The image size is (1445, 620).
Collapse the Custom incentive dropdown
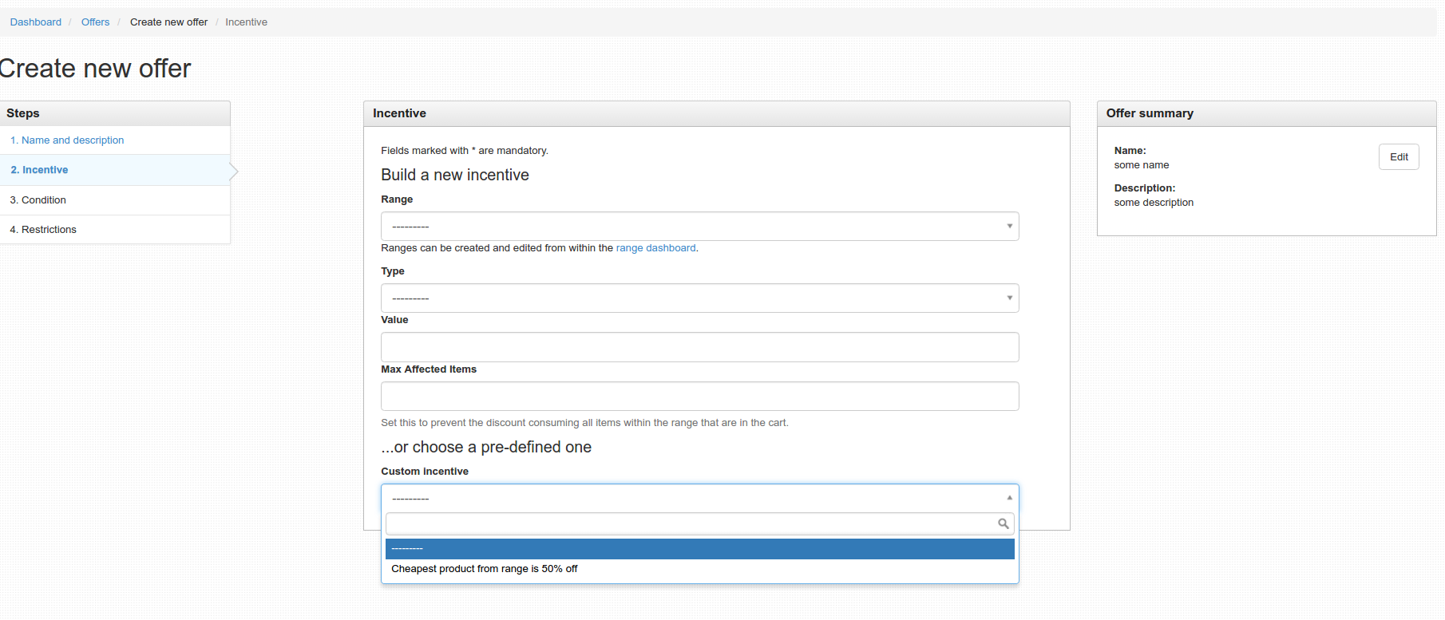(x=699, y=498)
